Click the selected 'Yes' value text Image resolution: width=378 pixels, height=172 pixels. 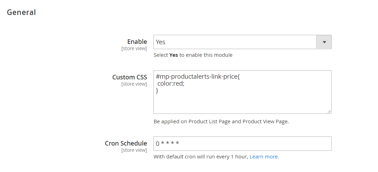(161, 42)
